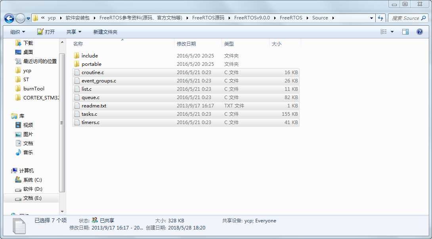This screenshot has height=239, width=432.
Task: Sort by 大小 column header
Action: [x=285, y=44]
